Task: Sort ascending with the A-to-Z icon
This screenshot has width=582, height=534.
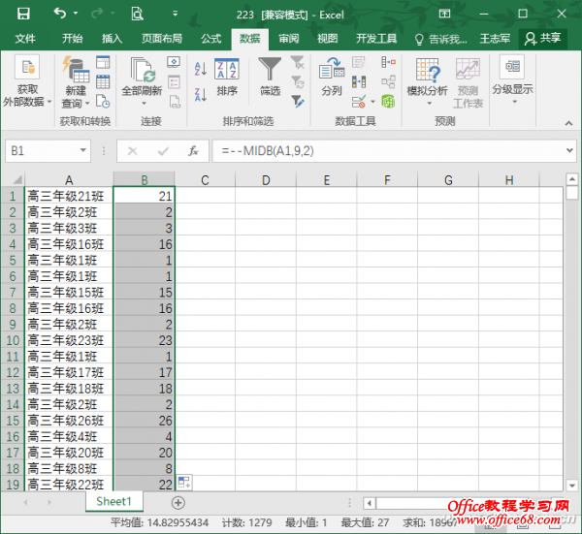Action: (200, 69)
